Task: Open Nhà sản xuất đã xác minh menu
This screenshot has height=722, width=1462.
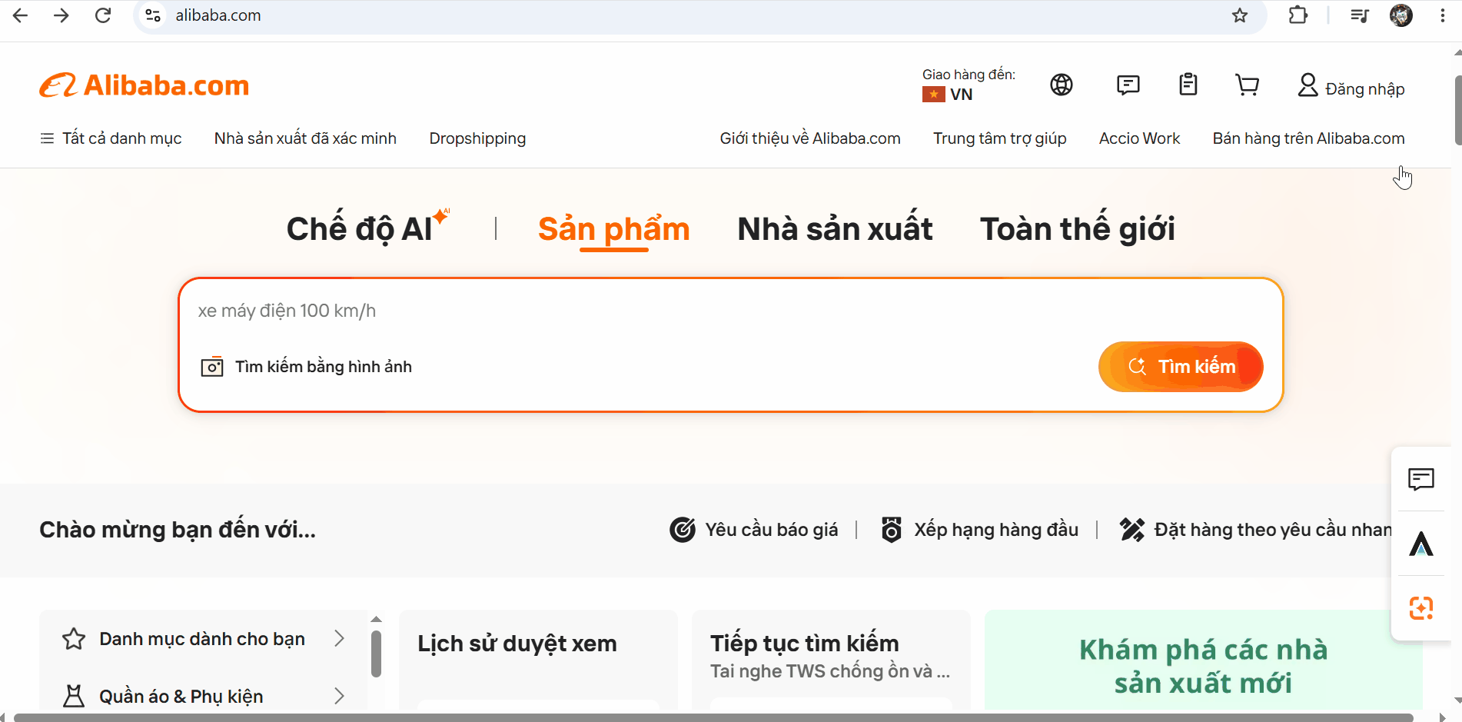Action: pos(305,138)
